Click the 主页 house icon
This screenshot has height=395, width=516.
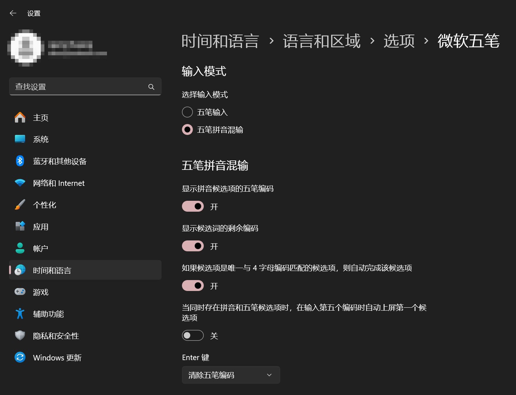[x=20, y=117]
